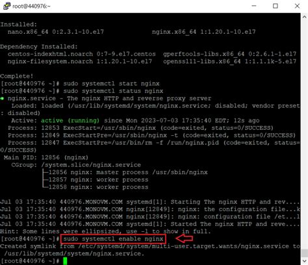308x265 pixels.
Task: Click the '12857 nginx: worker process' entry
Action: [98, 180]
